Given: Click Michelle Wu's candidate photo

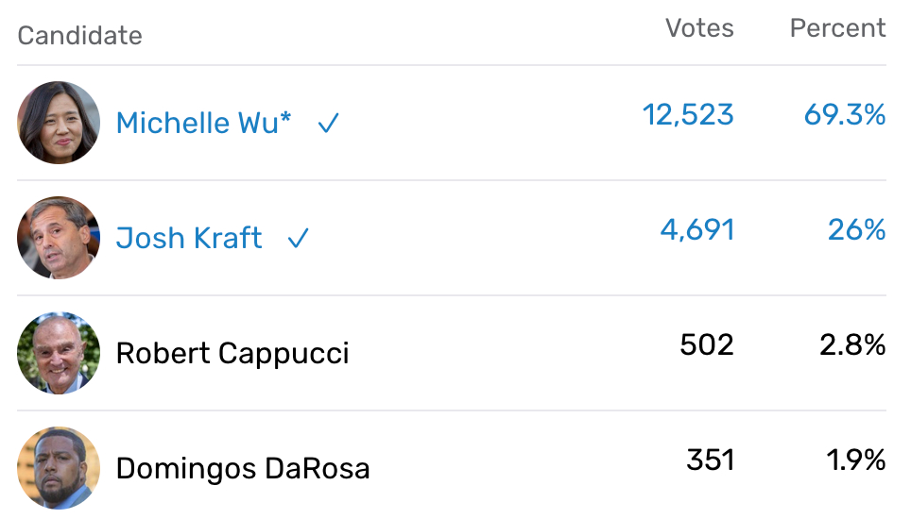Looking at the screenshot, I should click(x=59, y=123).
